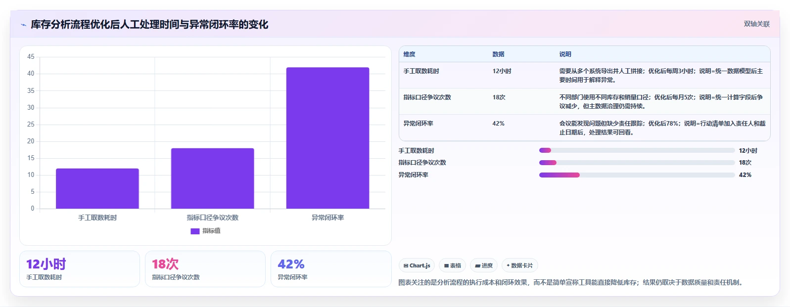Click the y-axis value 45

pyautogui.click(x=31, y=57)
